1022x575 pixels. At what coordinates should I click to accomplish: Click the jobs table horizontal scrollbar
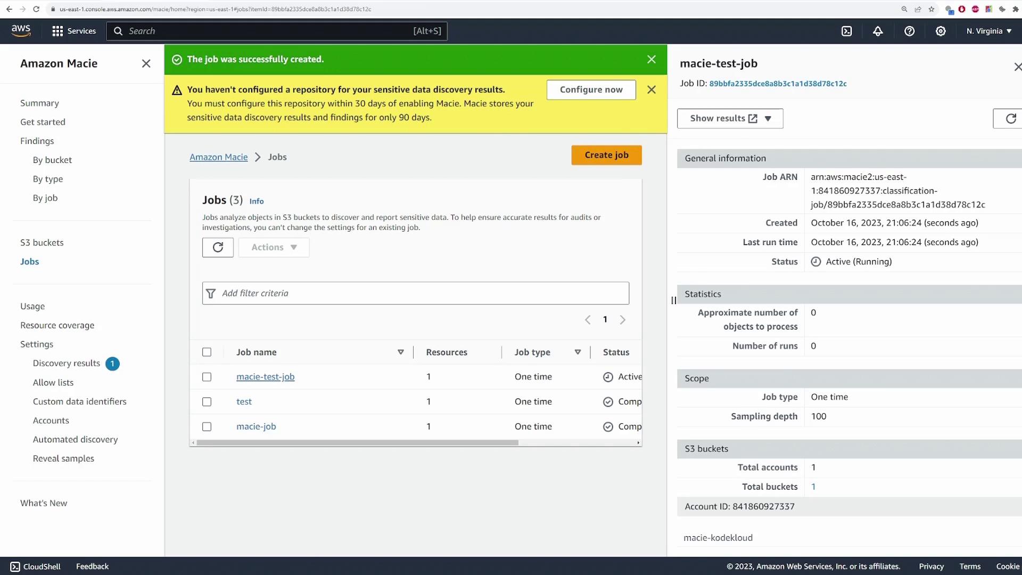click(x=357, y=442)
